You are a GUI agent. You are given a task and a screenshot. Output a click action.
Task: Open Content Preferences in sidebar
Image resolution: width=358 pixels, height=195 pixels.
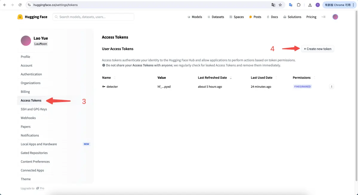[x=35, y=162]
